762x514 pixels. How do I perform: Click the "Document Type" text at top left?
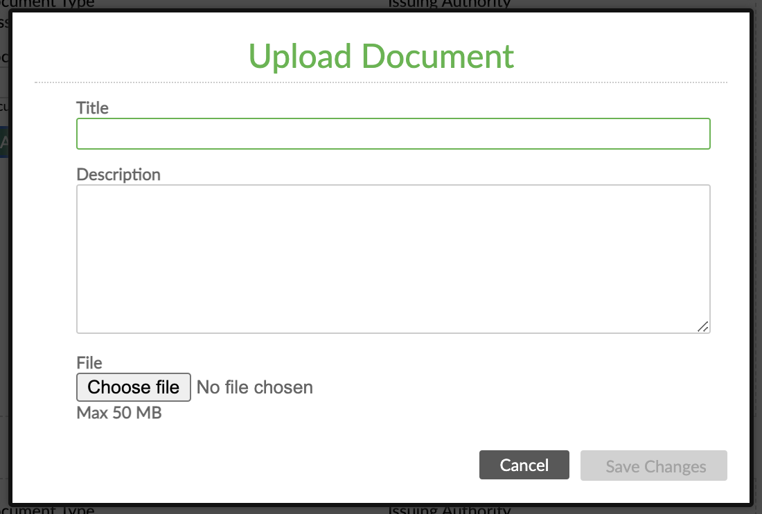48,4
